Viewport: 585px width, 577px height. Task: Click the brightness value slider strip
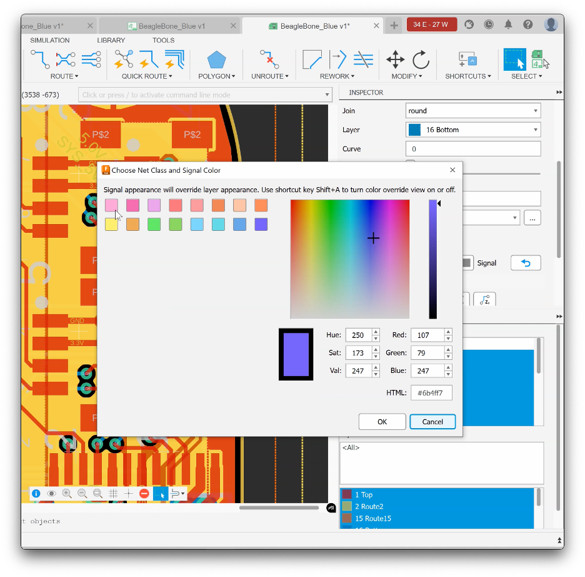432,259
